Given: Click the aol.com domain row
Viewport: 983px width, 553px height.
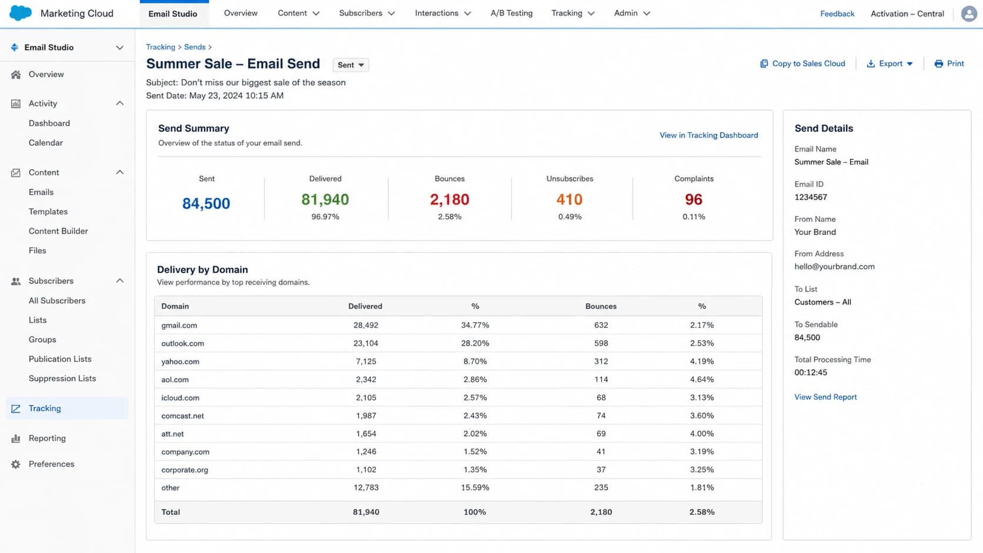Looking at the screenshot, I should pyautogui.click(x=458, y=380).
